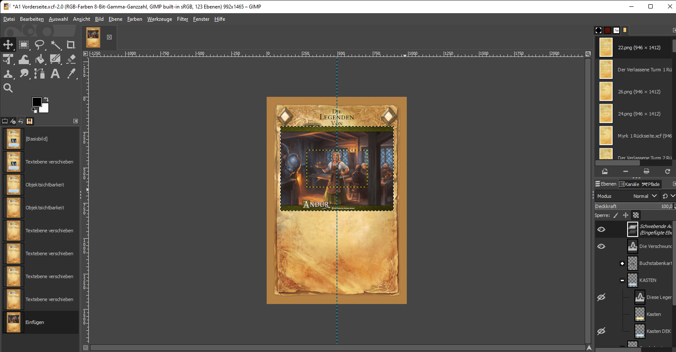This screenshot has width=676, height=352.
Task: Select the Rectangle Select tool
Action: tap(24, 45)
